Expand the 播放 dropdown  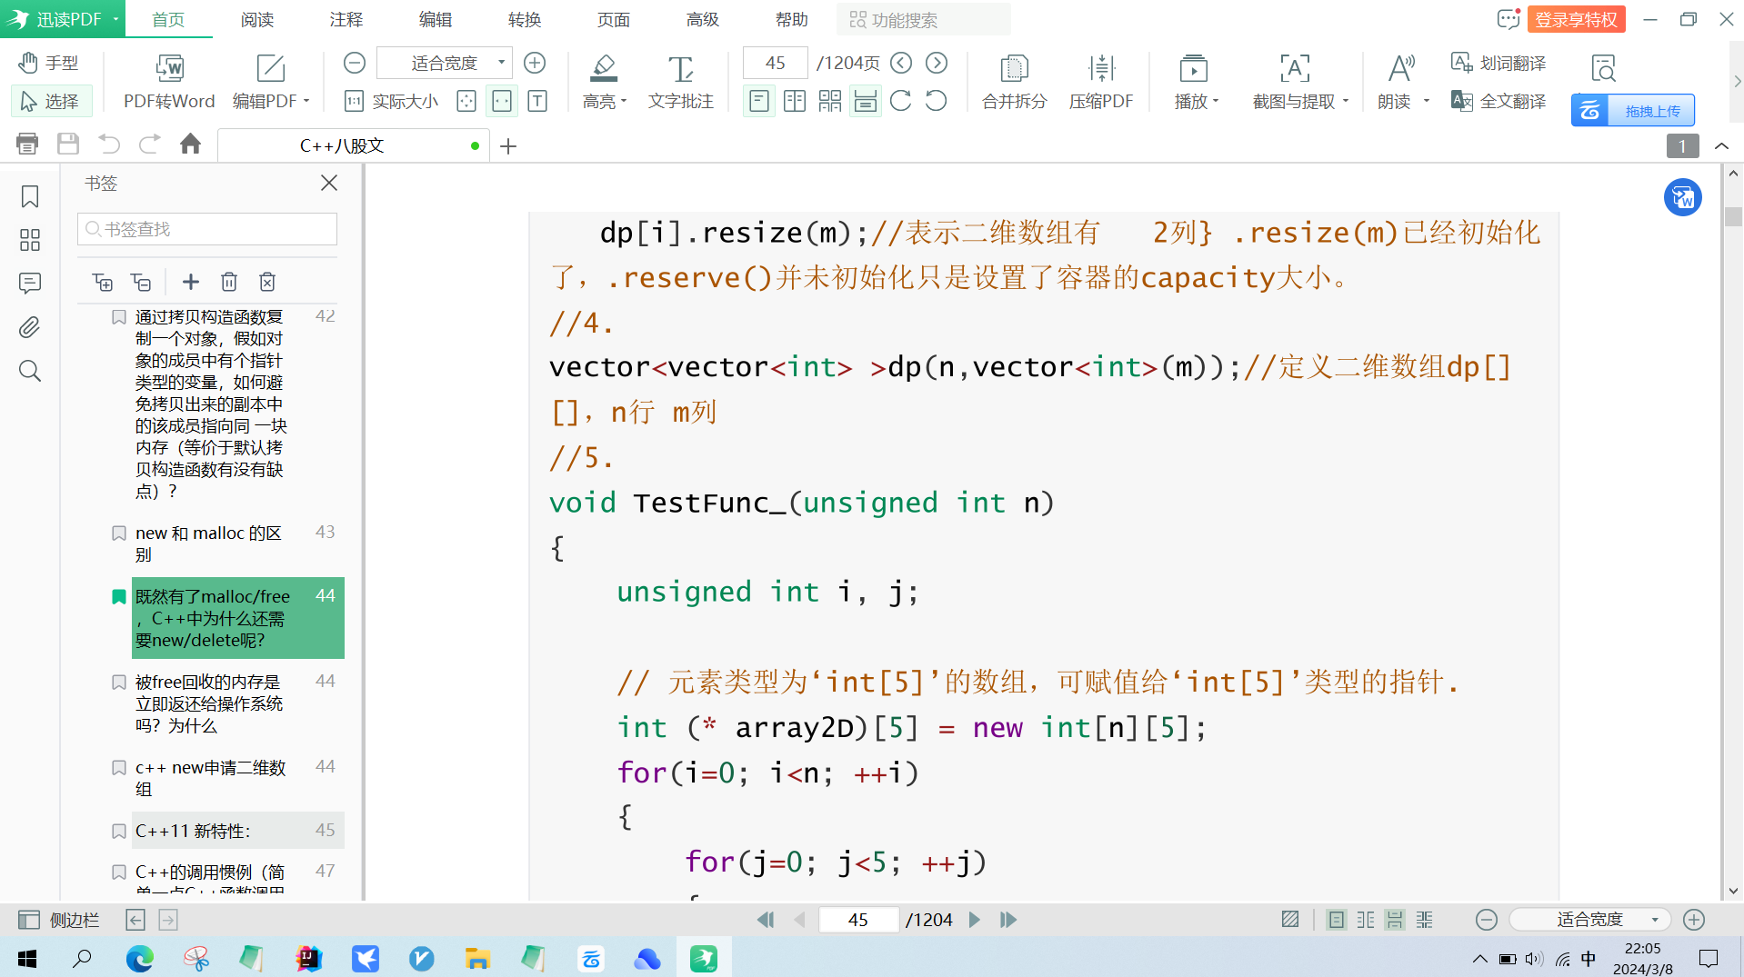tap(1216, 101)
